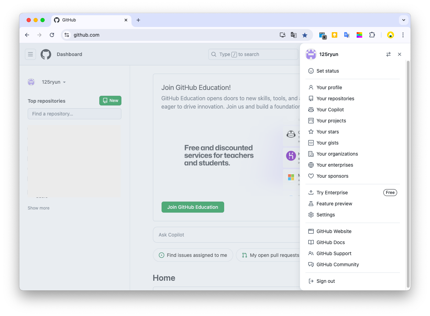Click the sign-out arrow icon

[x=311, y=281]
